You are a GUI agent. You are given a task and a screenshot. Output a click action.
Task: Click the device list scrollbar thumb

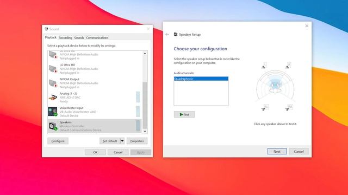(145, 105)
